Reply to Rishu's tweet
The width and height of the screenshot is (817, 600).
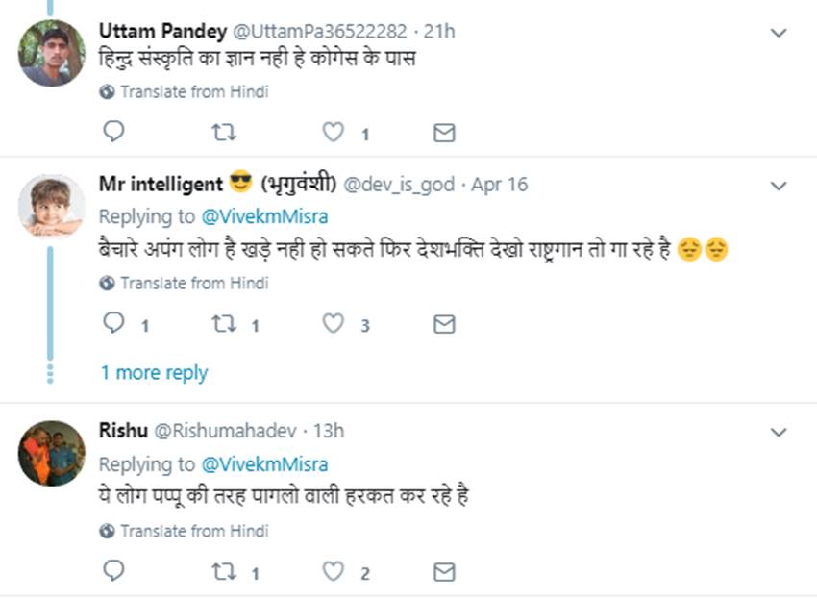113,572
